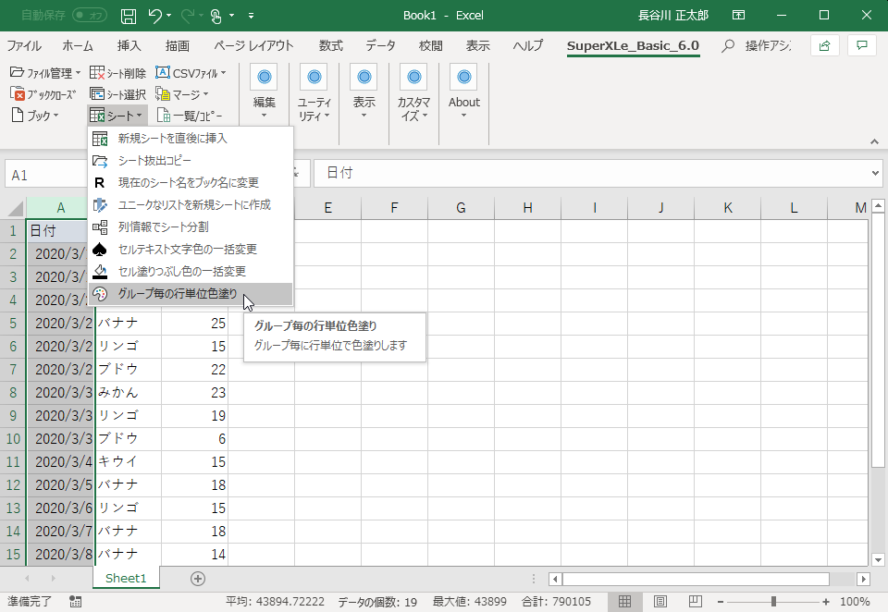The width and height of the screenshot is (888, 612).
Task: Open the Comments icon button
Action: pyautogui.click(x=862, y=46)
